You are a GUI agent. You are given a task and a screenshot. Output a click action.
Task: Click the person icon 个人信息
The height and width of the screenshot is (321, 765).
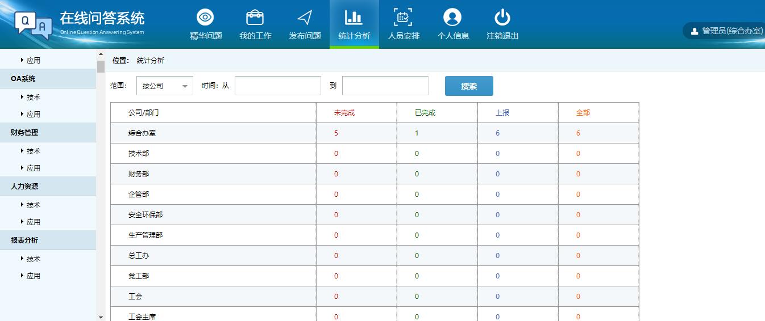tap(452, 18)
